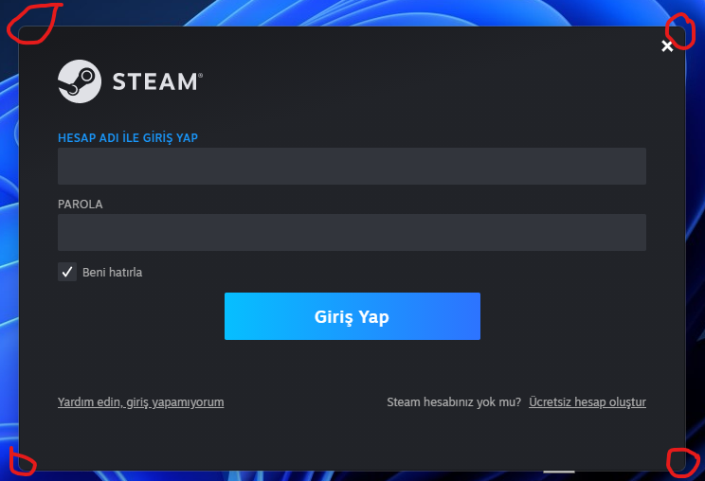705x481 pixels.
Task: Focus the account name input field
Action: [x=352, y=166]
